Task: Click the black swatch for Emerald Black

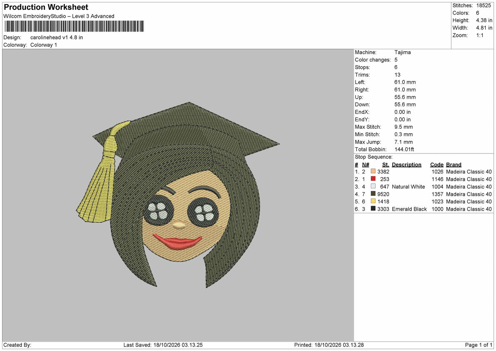Action: pyautogui.click(x=373, y=209)
